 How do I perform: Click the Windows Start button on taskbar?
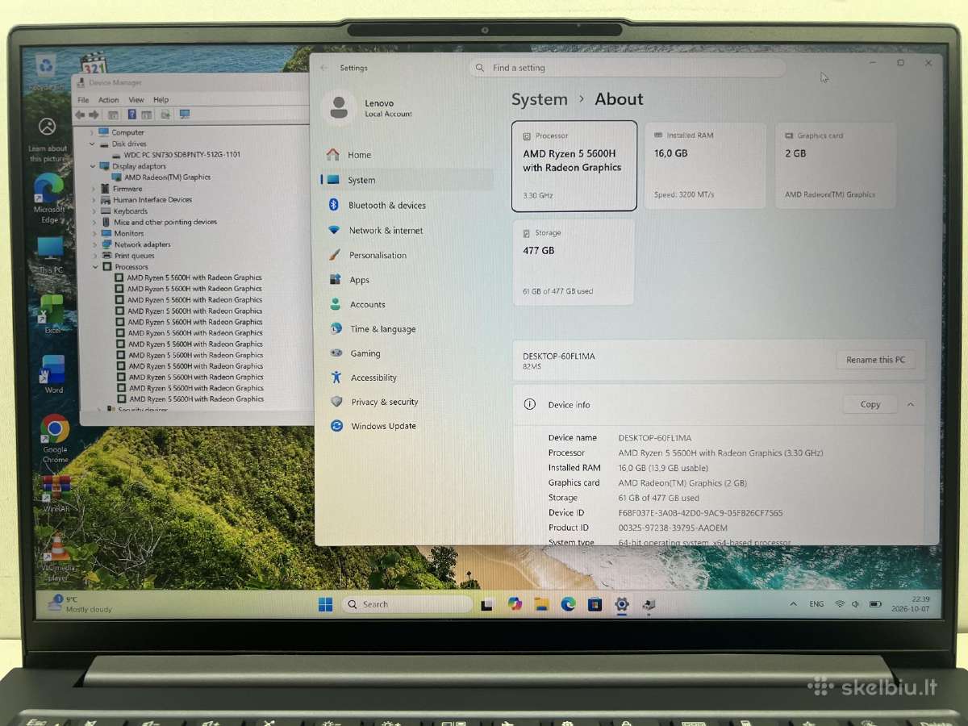coord(325,604)
